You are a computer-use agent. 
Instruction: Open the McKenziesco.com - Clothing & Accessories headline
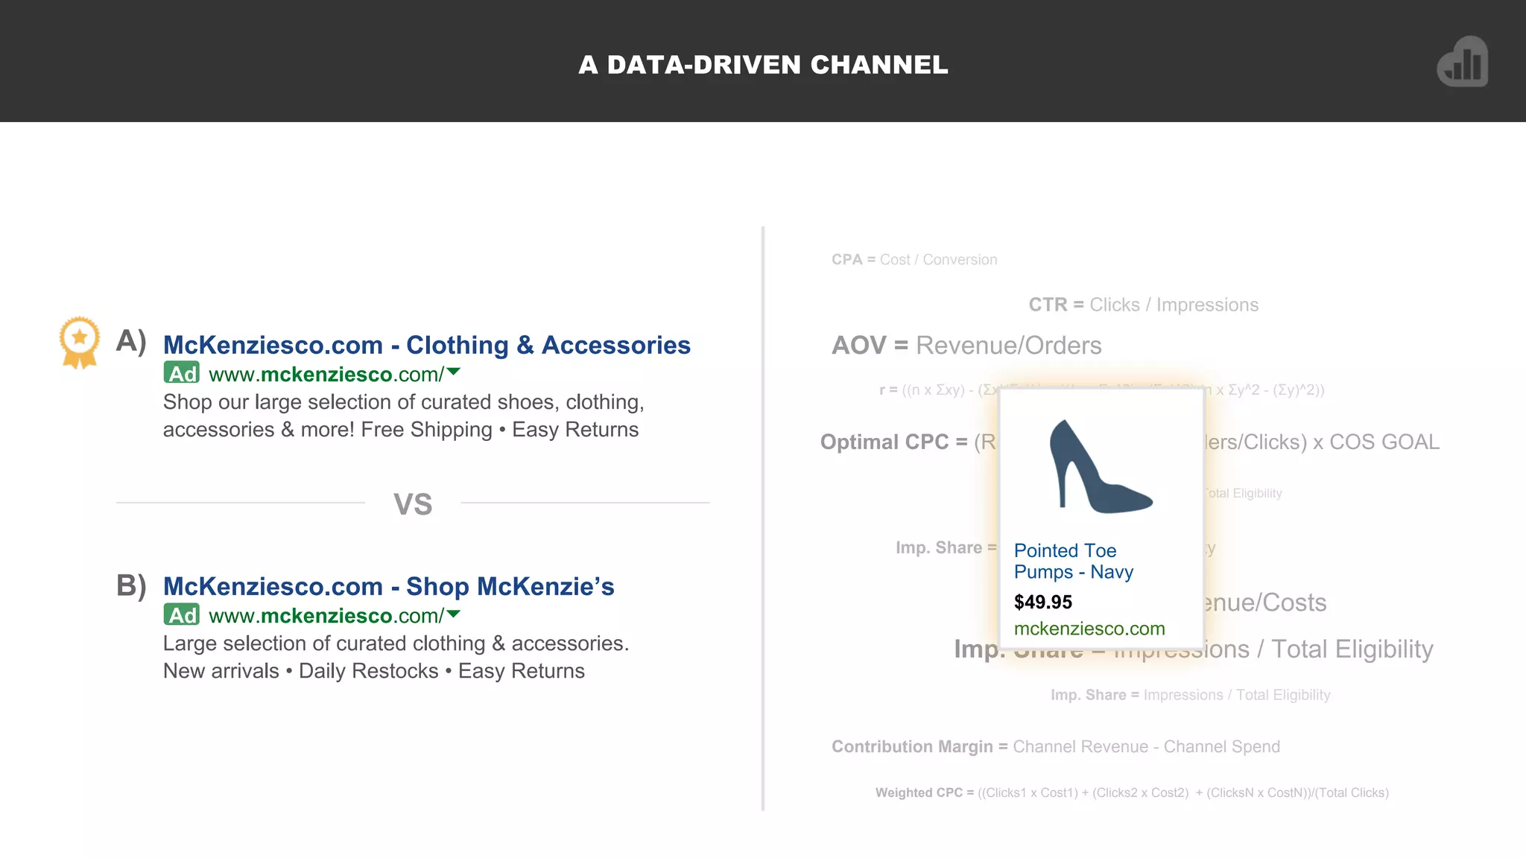(x=427, y=345)
